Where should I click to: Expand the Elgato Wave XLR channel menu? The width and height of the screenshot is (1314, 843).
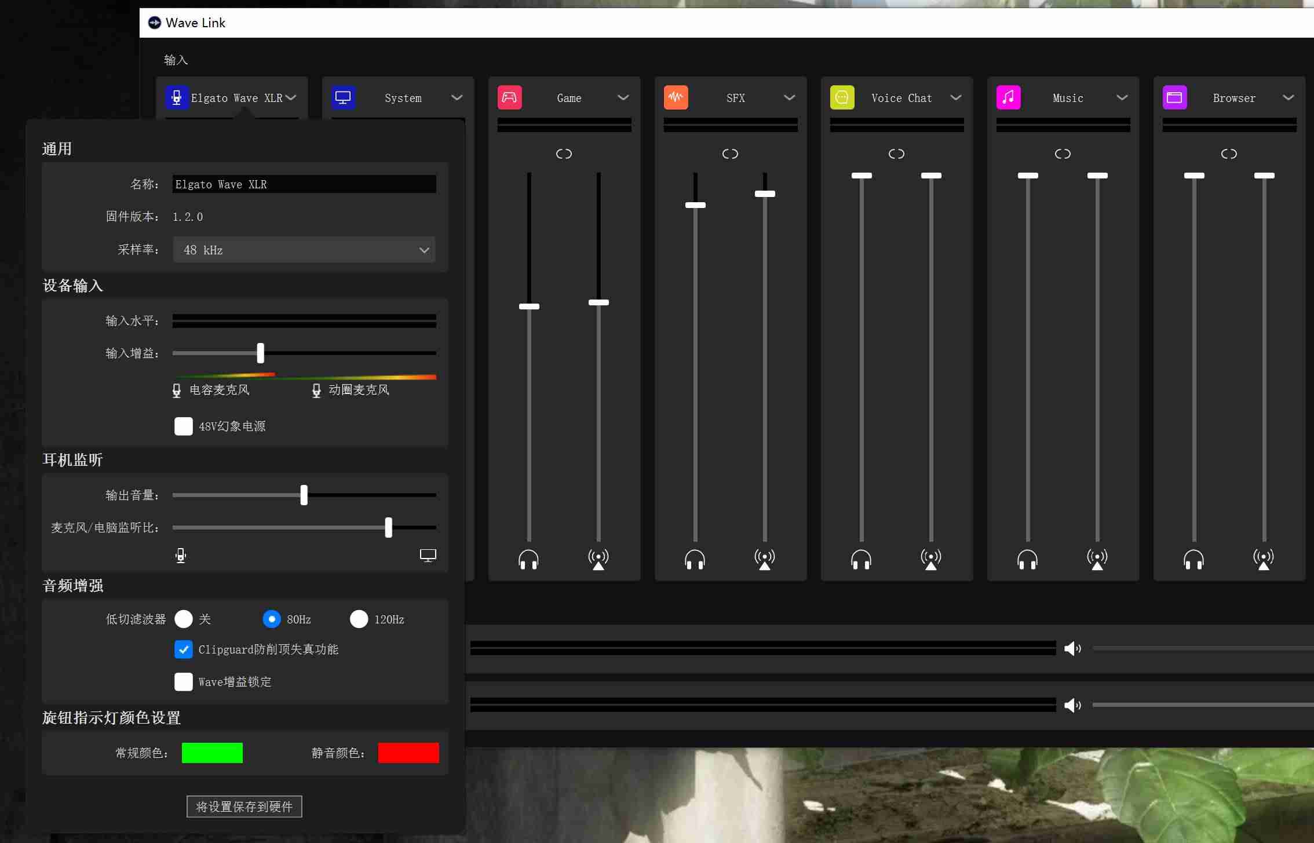pos(291,97)
